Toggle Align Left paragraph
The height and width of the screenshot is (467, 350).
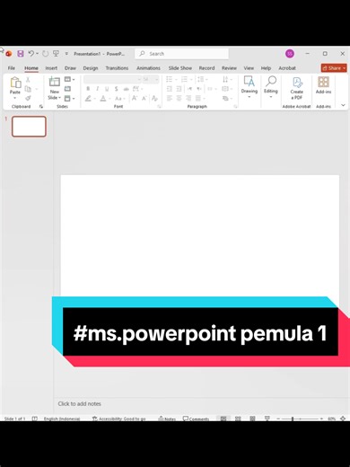[170, 98]
